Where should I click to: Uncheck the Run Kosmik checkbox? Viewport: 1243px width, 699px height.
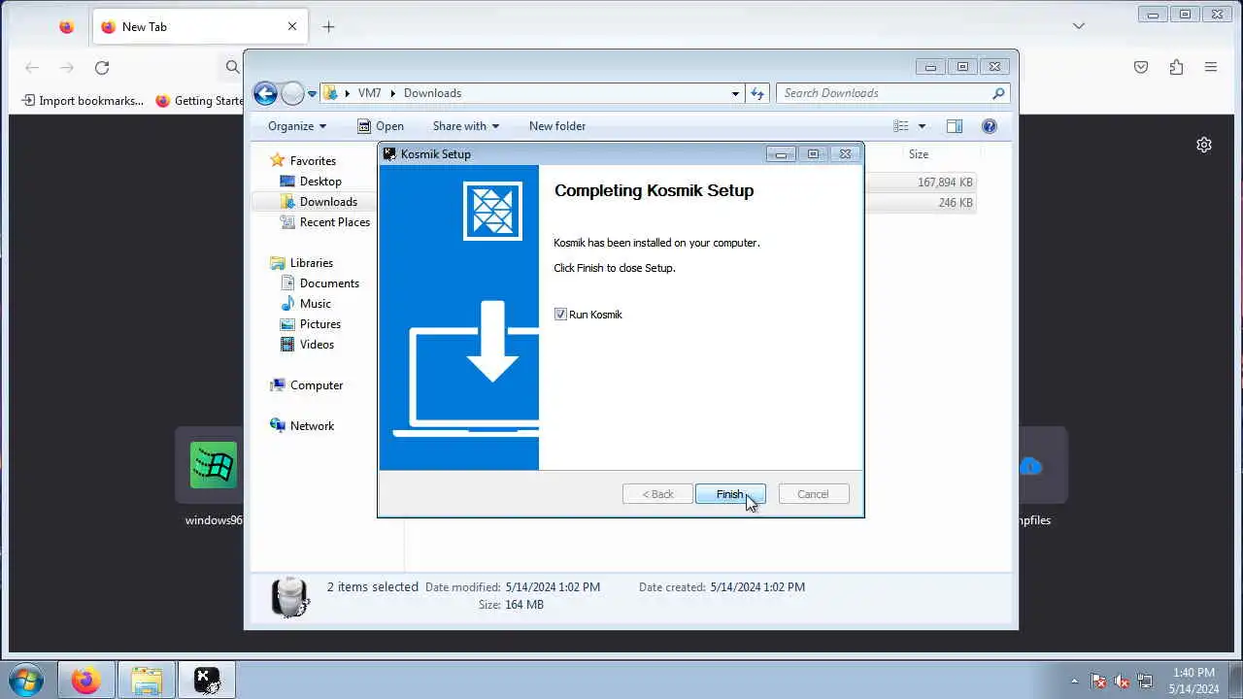click(560, 315)
